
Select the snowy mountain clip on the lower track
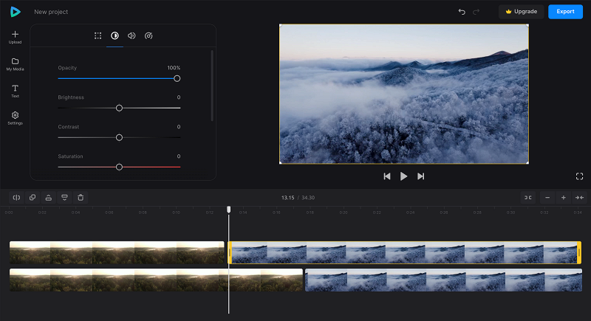pyautogui.click(x=444, y=280)
